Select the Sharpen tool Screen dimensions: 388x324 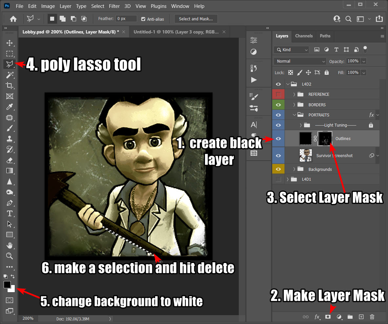pyautogui.click(x=10, y=182)
